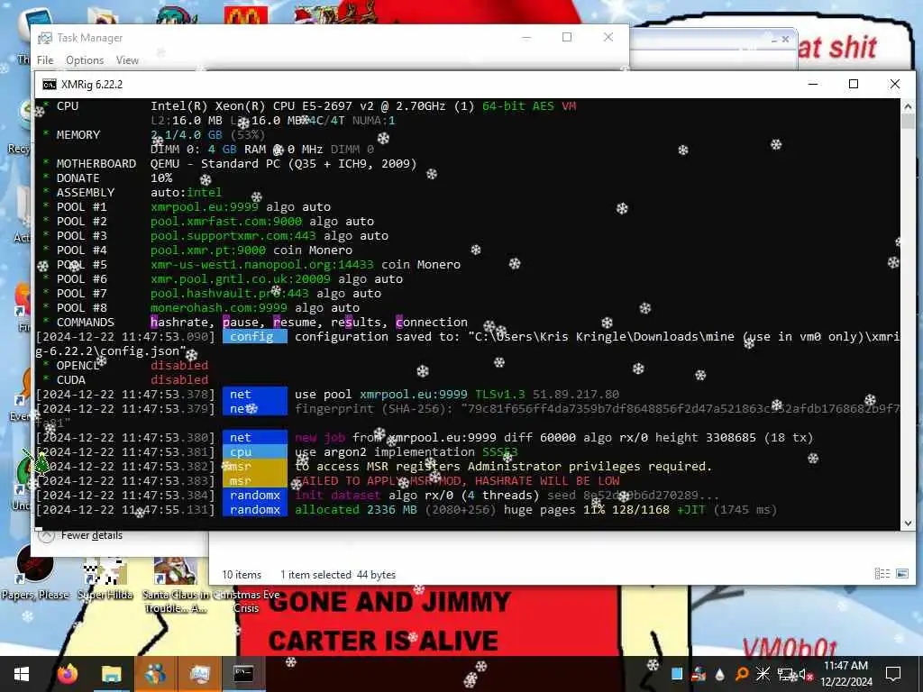Click 'monerohash.com:9999' in console
The height and width of the screenshot is (692, 923).
(219, 308)
